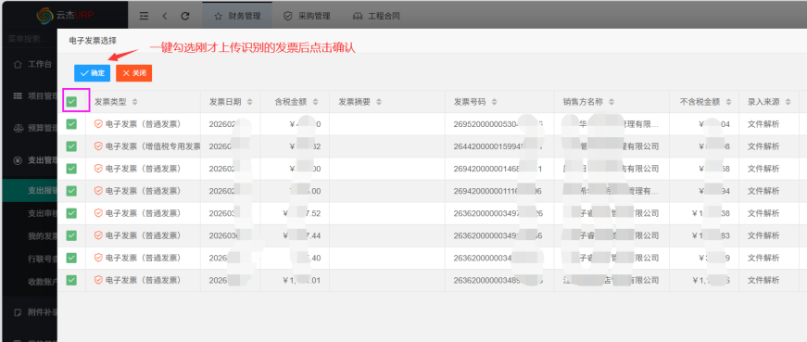Viewport: 807px width, 342px height.
Task: Sort by 发票日期 column arrows
Action: [249, 102]
